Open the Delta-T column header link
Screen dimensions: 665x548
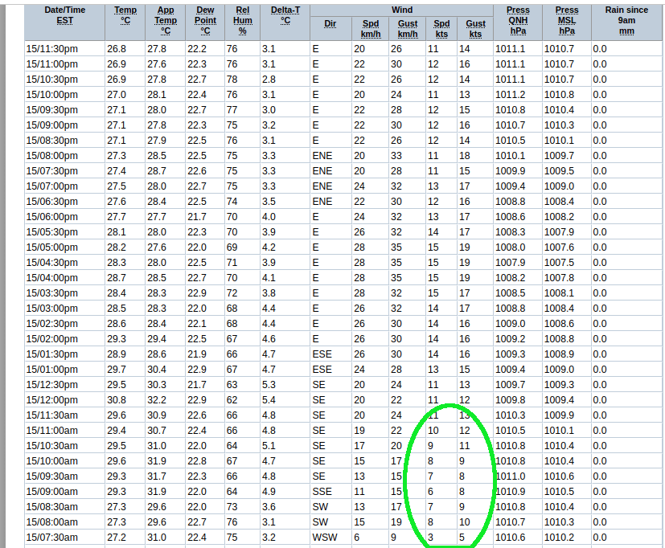pos(285,15)
